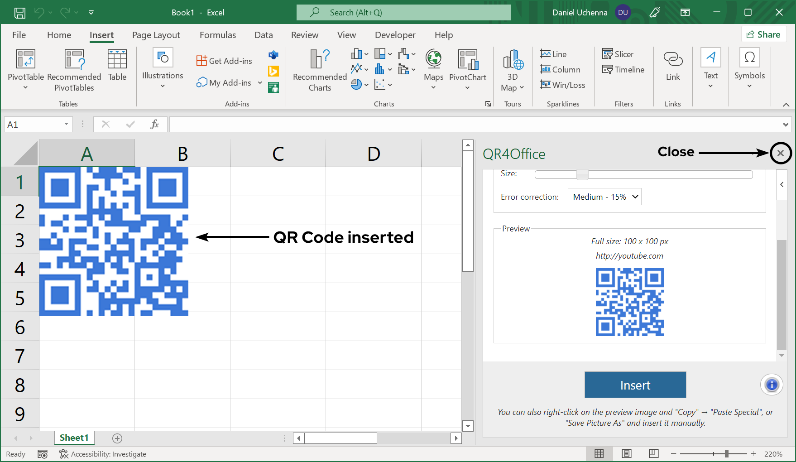
Task: Expand the My Add-ins dropdown
Action: [x=259, y=82]
